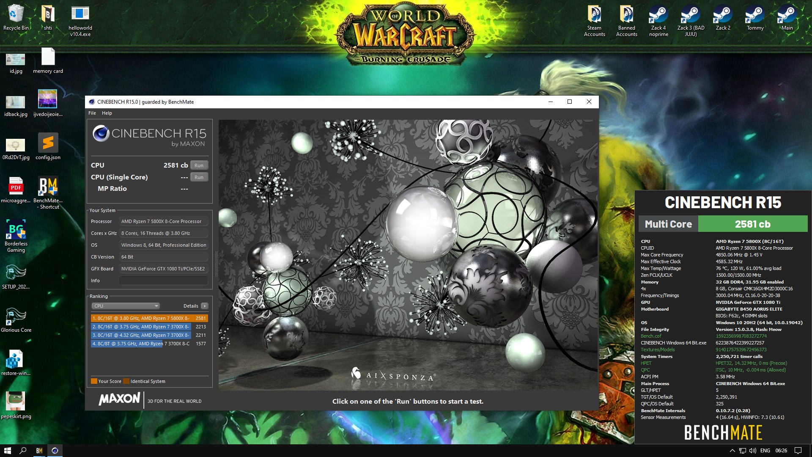812x457 pixels.
Task: Open the Windows Start menu
Action: point(8,451)
